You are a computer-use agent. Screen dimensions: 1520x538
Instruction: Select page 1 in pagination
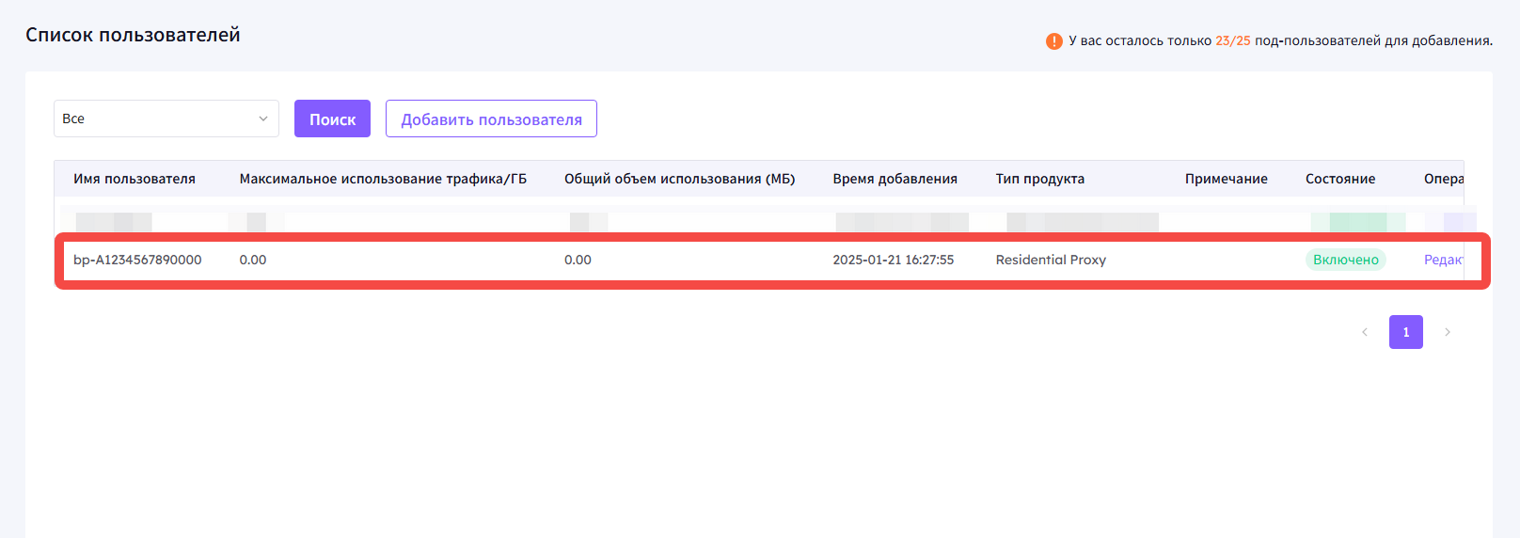coord(1405,332)
